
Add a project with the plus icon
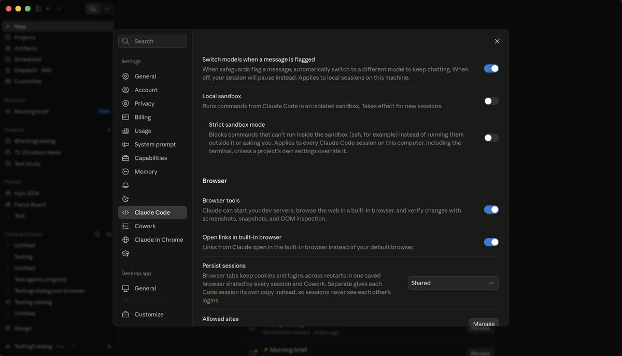[108, 130]
